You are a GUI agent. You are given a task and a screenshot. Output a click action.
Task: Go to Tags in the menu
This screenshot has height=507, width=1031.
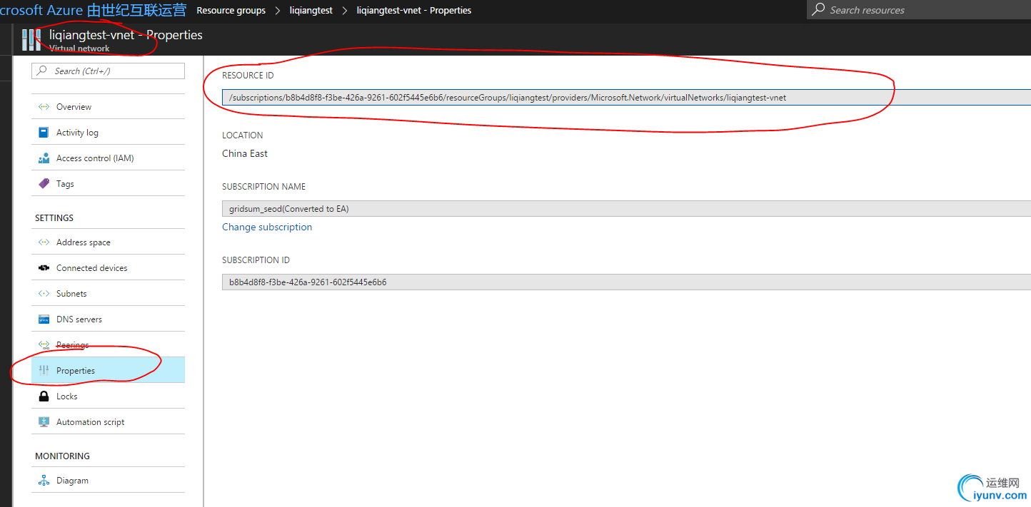pyautogui.click(x=108, y=184)
